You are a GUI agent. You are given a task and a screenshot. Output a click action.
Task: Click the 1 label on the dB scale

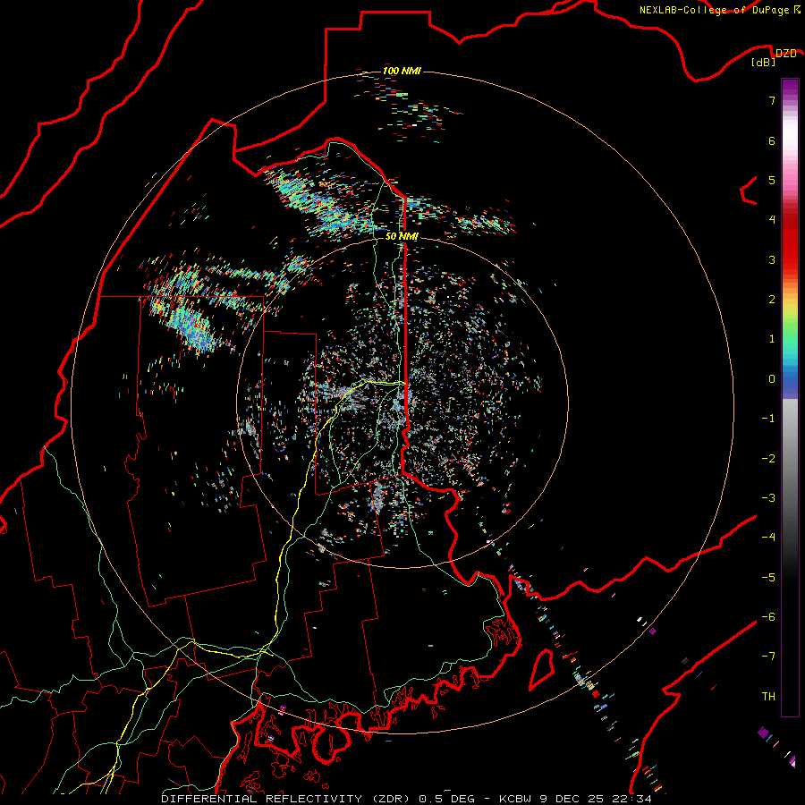click(772, 339)
